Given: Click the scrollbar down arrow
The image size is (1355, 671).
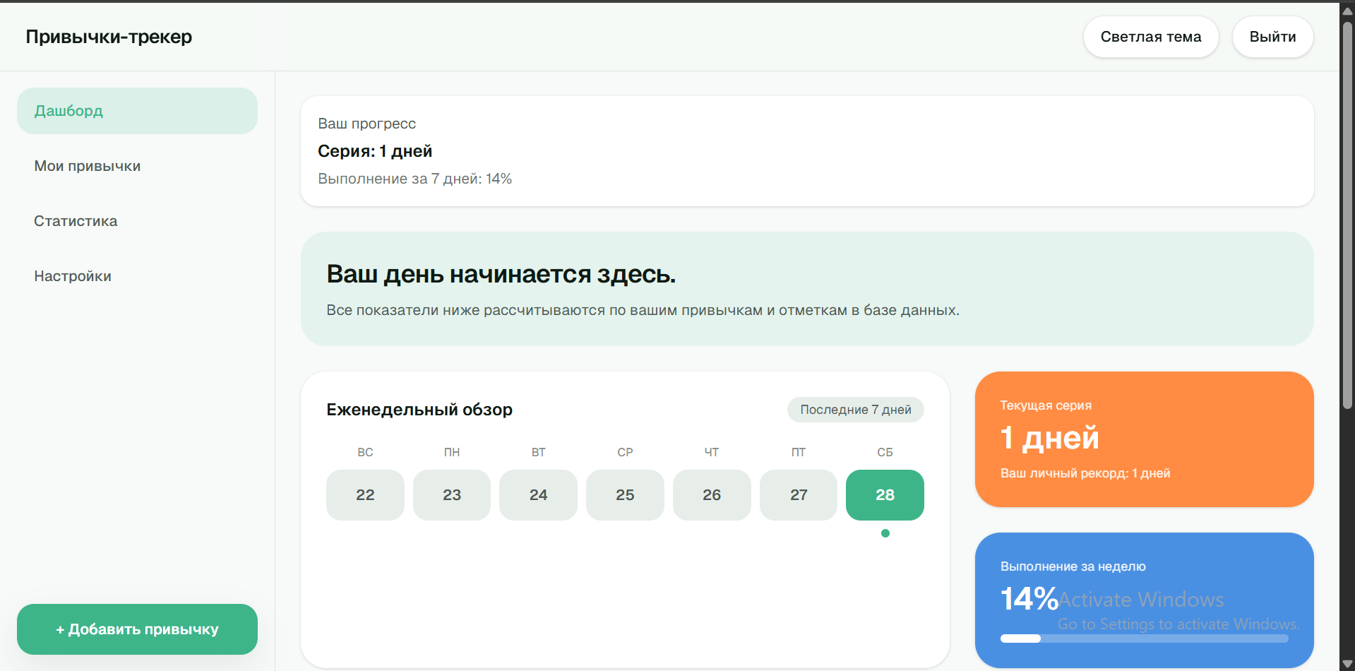Looking at the screenshot, I should [x=1347, y=664].
